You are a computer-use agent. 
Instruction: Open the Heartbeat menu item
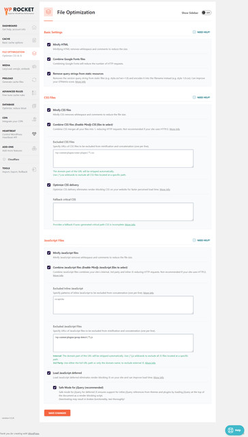click(20, 134)
